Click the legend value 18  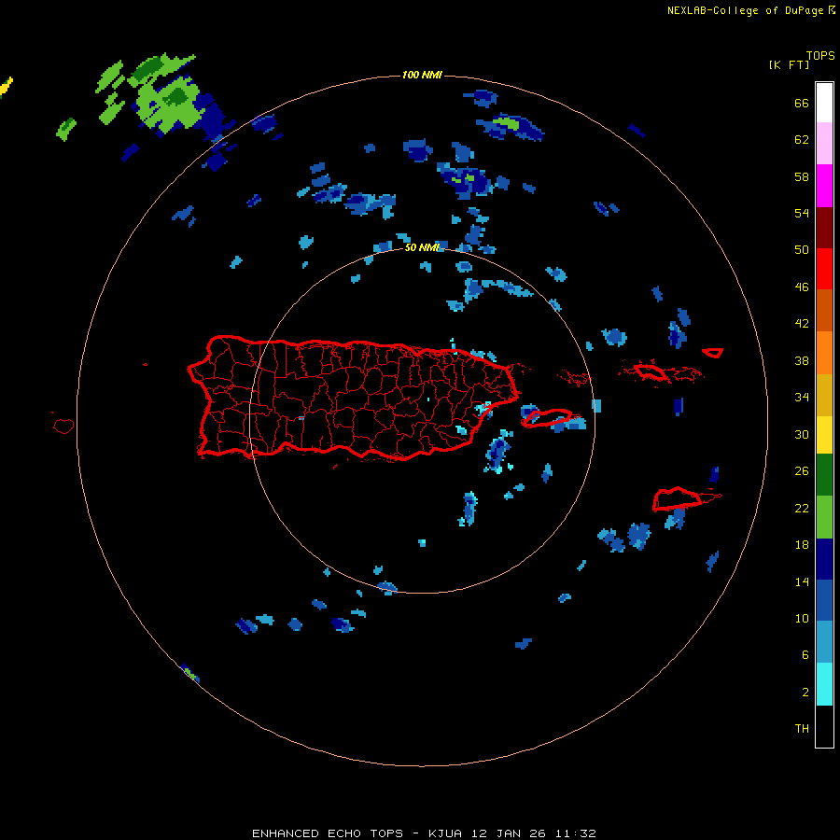[x=802, y=545]
